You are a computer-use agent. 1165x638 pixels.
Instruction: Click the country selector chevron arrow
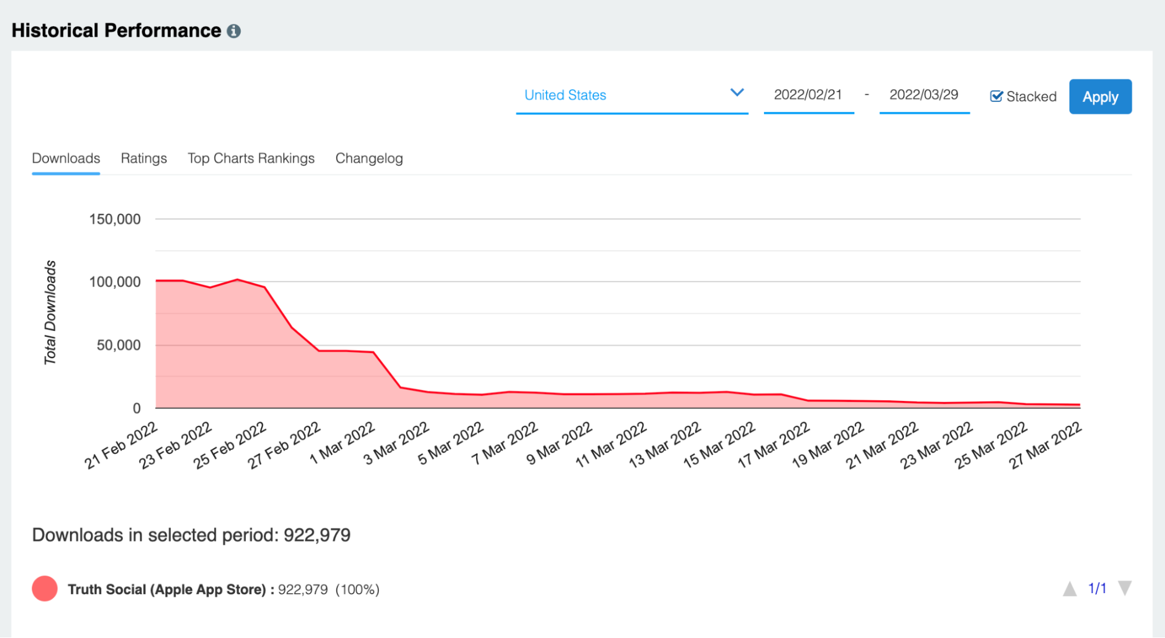737,93
